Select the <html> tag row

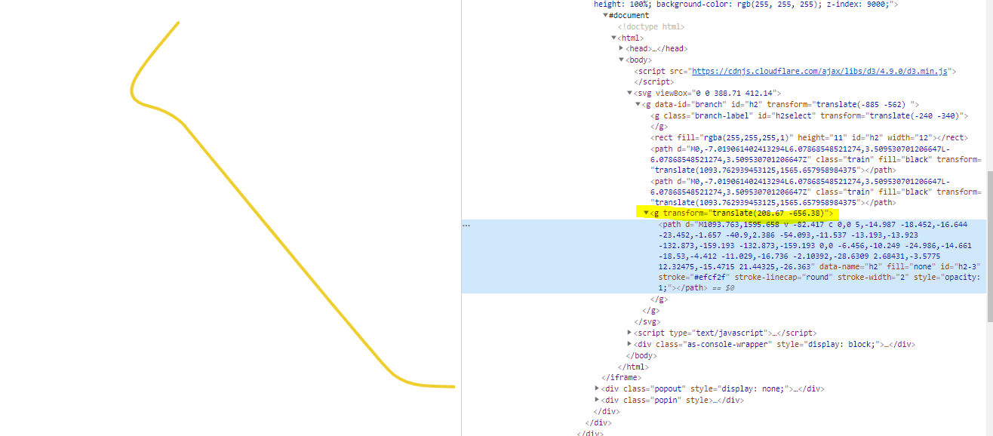[x=631, y=38]
